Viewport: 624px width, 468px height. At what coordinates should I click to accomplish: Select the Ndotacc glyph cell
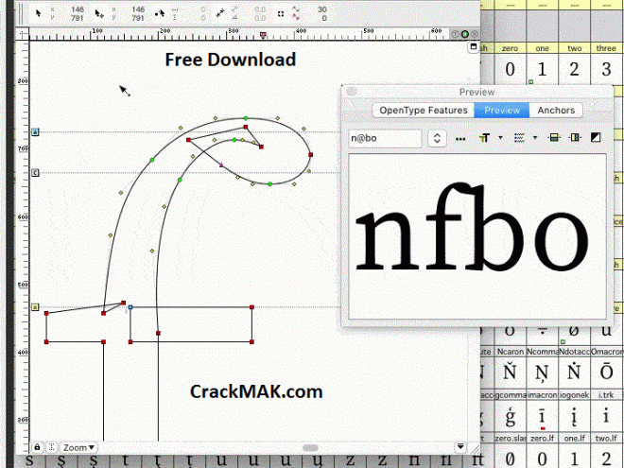click(x=574, y=368)
